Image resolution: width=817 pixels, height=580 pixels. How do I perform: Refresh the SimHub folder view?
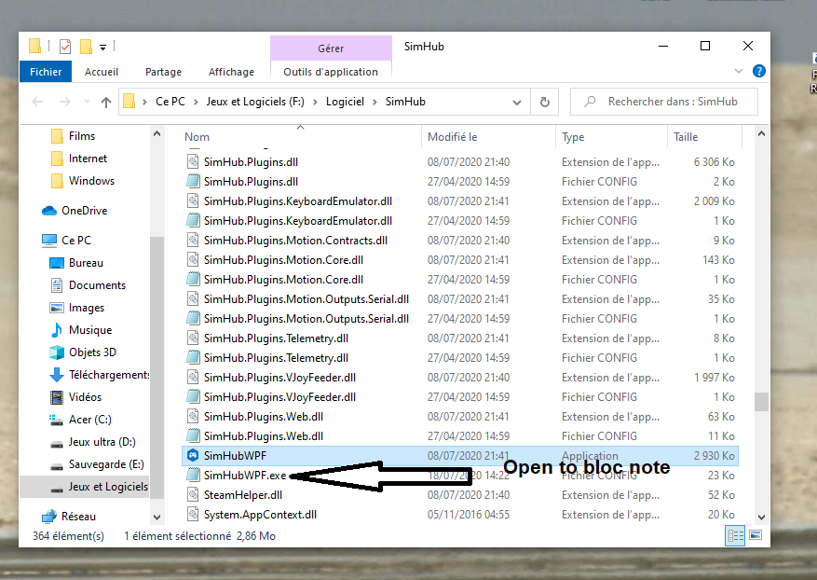[x=545, y=103]
